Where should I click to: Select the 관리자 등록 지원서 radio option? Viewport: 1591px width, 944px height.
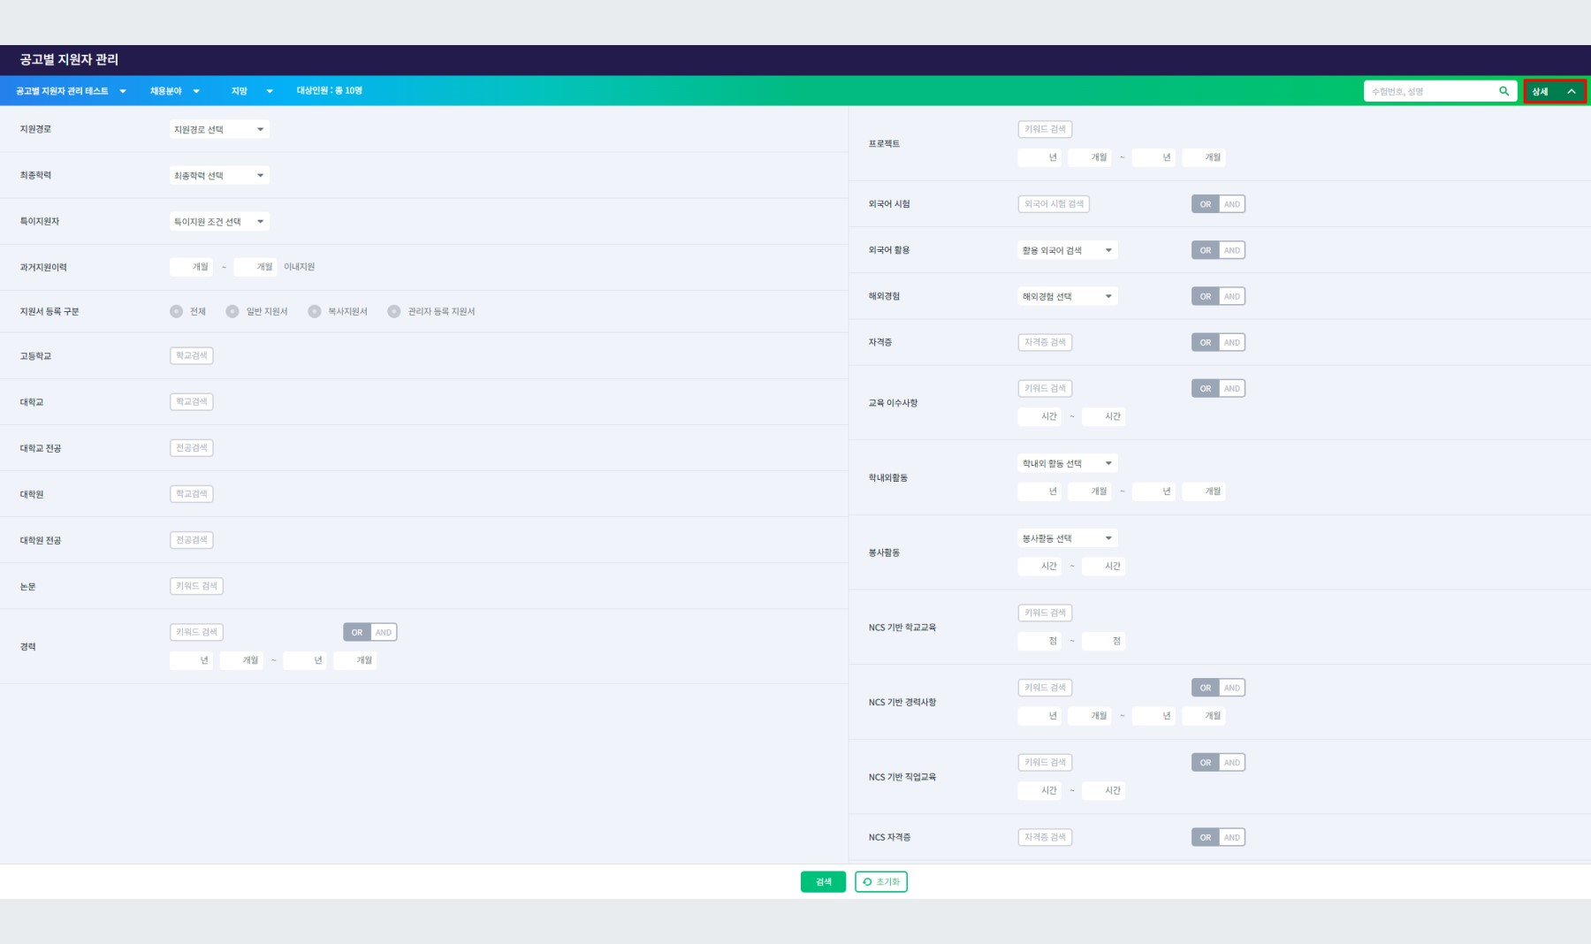click(x=394, y=311)
